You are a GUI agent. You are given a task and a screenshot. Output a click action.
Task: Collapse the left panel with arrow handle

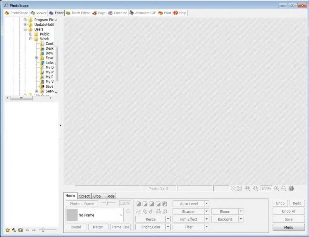(x=60, y=125)
